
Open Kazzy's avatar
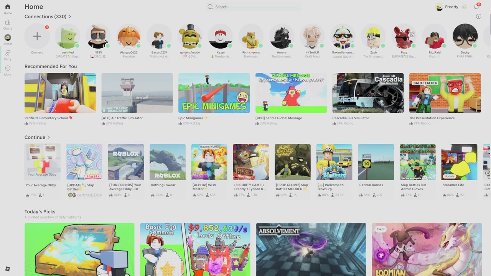(x=221, y=36)
